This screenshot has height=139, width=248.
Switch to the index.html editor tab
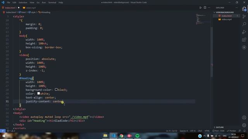click(10, 8)
